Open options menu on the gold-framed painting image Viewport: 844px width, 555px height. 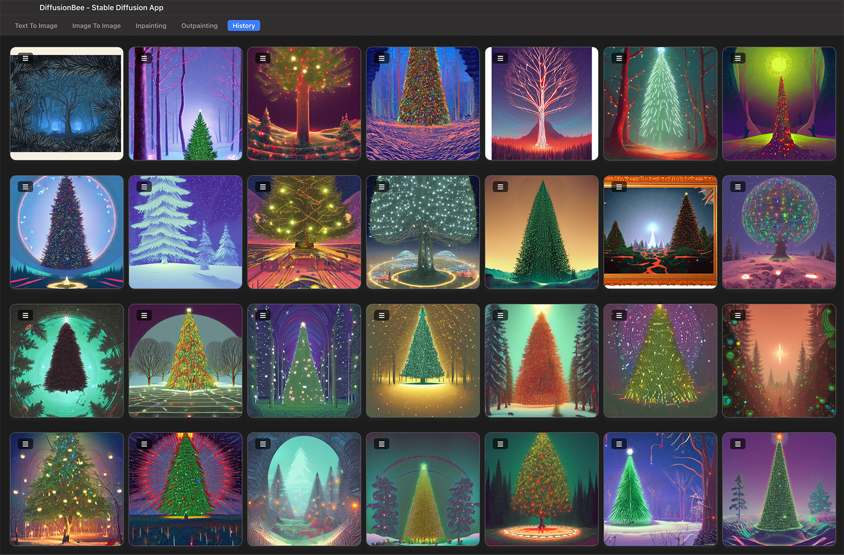pyautogui.click(x=618, y=186)
